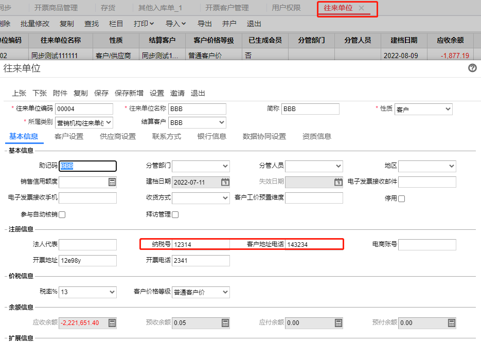Open the 建档日期 calendar picker

225,182
